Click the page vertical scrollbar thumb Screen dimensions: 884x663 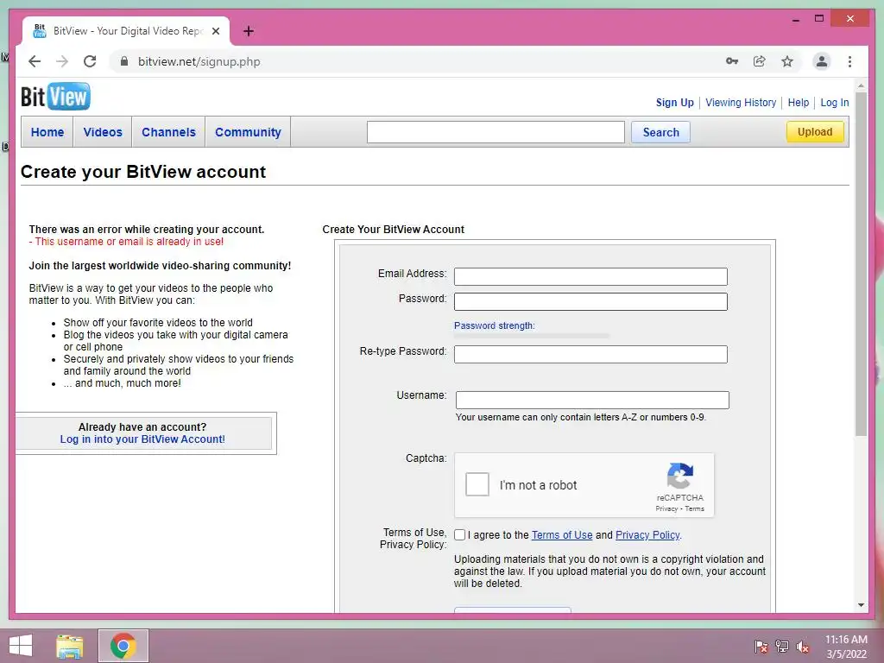[861, 262]
